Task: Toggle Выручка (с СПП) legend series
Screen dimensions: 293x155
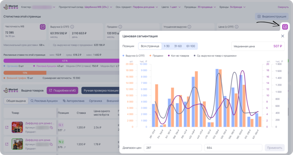Action: (133, 56)
